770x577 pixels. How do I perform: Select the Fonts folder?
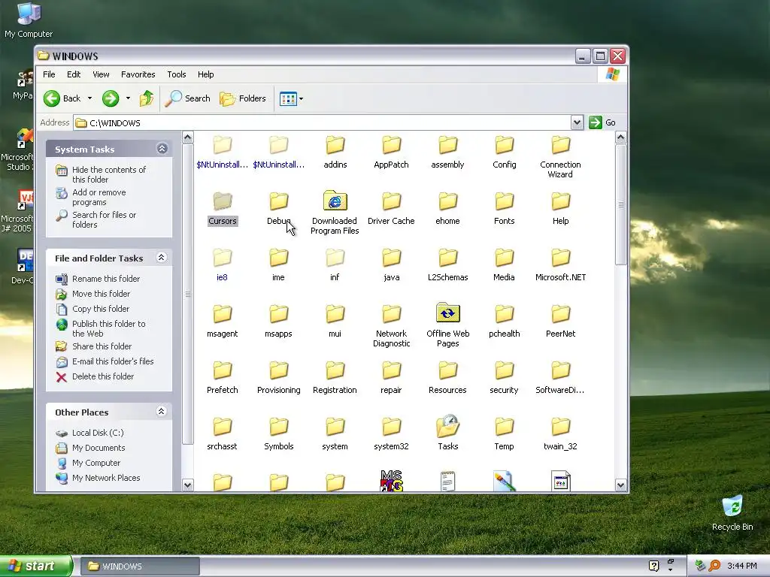pos(505,209)
